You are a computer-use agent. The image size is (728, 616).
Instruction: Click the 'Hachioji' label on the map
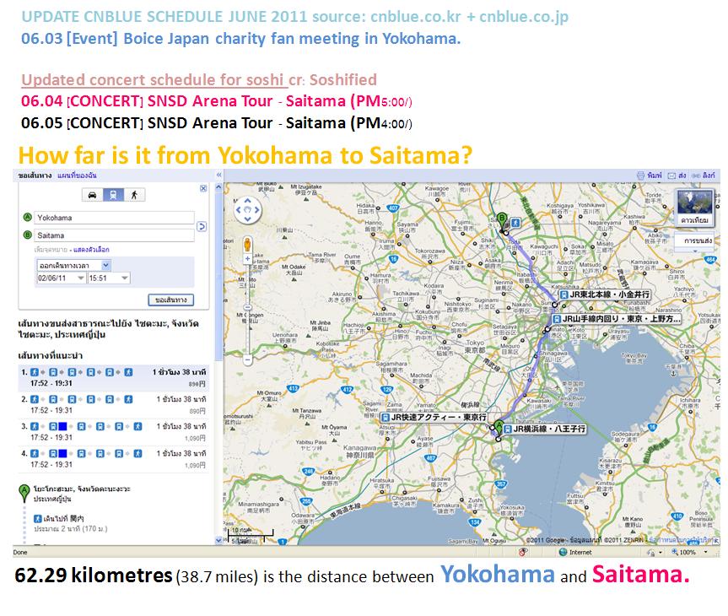pos(353,325)
